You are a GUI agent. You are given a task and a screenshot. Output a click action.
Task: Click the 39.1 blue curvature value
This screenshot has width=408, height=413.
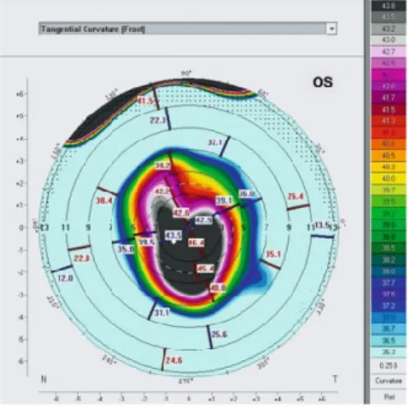(224, 200)
